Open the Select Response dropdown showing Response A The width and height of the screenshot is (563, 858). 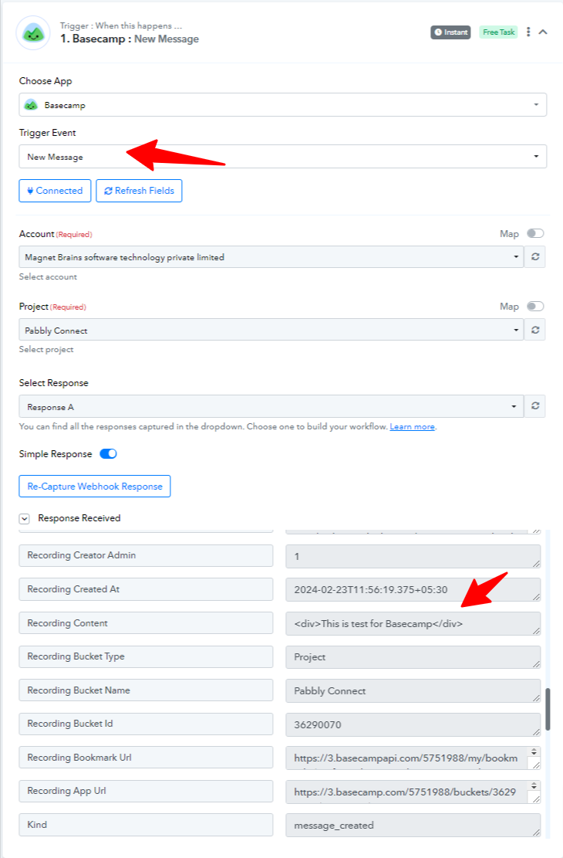271,406
